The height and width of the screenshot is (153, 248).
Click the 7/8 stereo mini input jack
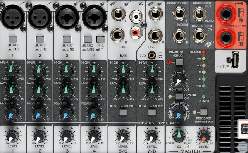point(152,55)
